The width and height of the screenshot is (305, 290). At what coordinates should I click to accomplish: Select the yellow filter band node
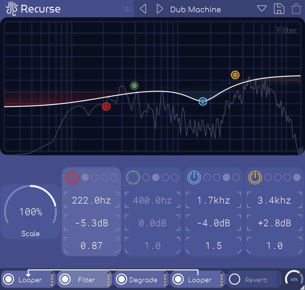[235, 75]
